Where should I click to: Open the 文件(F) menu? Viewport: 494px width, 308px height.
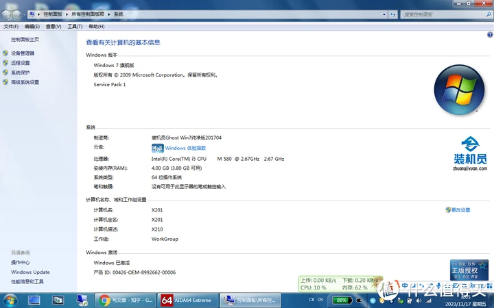coord(11,27)
